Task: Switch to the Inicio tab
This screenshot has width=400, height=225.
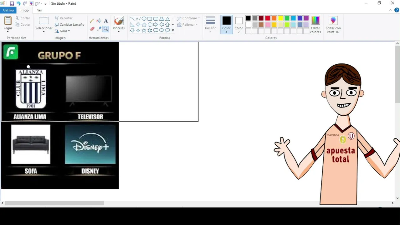Action: click(24, 10)
